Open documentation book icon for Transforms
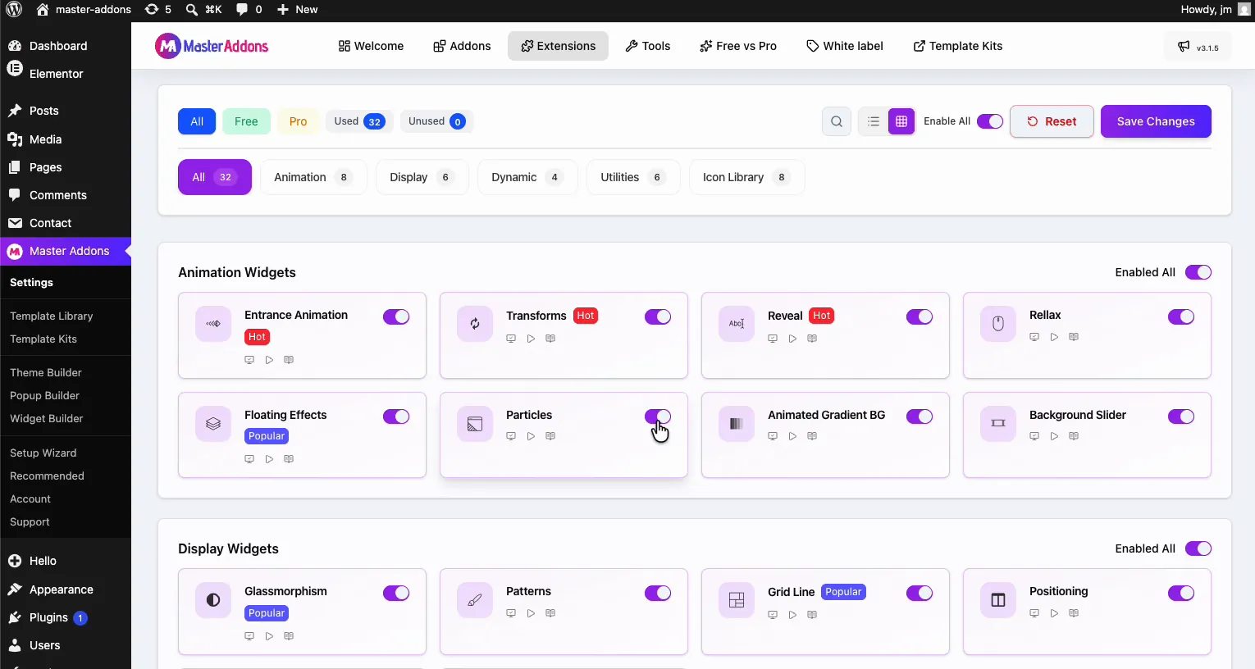The width and height of the screenshot is (1255, 669). point(550,339)
